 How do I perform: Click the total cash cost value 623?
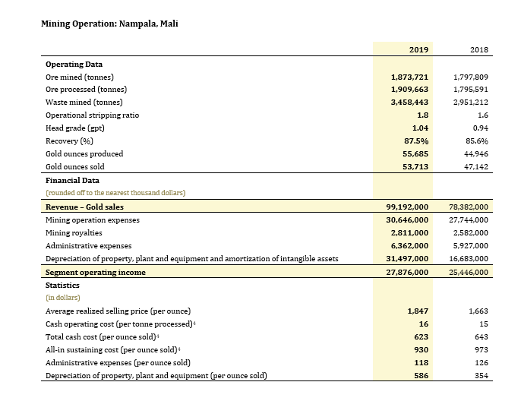[422, 337]
